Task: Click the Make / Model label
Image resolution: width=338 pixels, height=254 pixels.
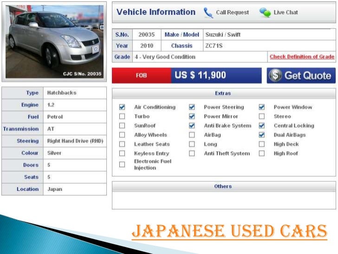Action: click(182, 35)
